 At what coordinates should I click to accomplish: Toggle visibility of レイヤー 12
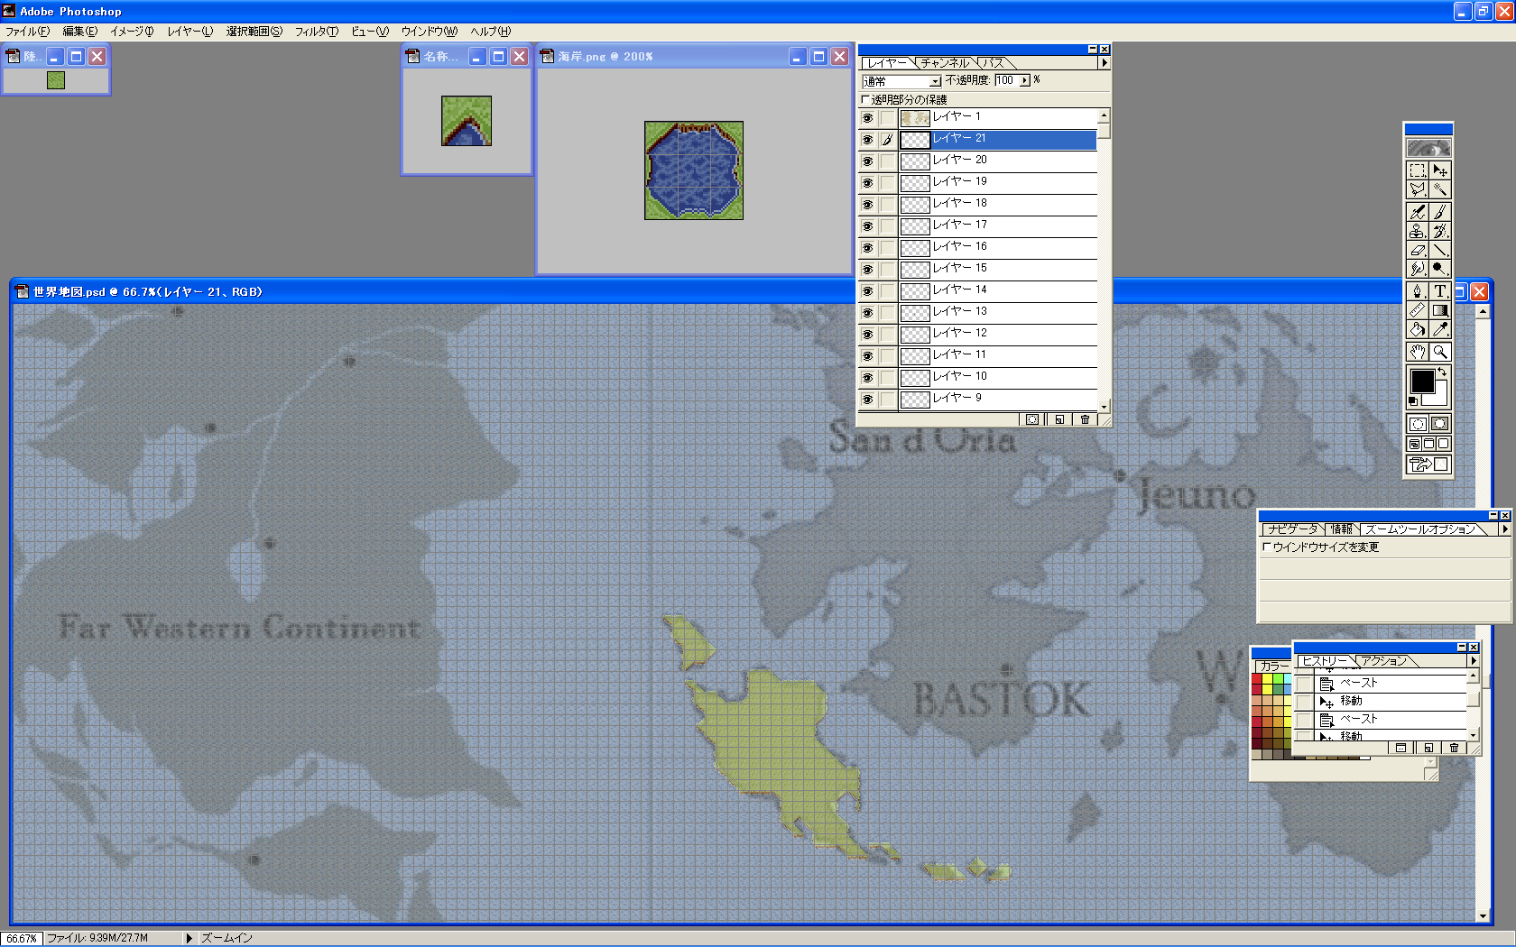[867, 335]
